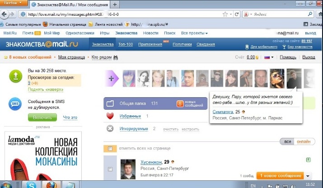Viewport: 323px width, 188px height.
Task: Open Хусенжон profile name link
Action: point(151,162)
